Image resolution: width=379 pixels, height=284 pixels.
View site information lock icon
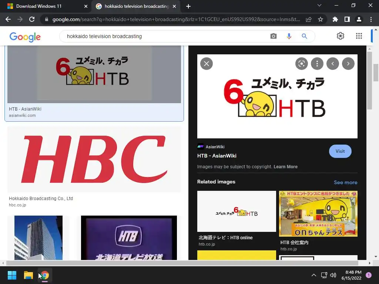tap(47, 19)
